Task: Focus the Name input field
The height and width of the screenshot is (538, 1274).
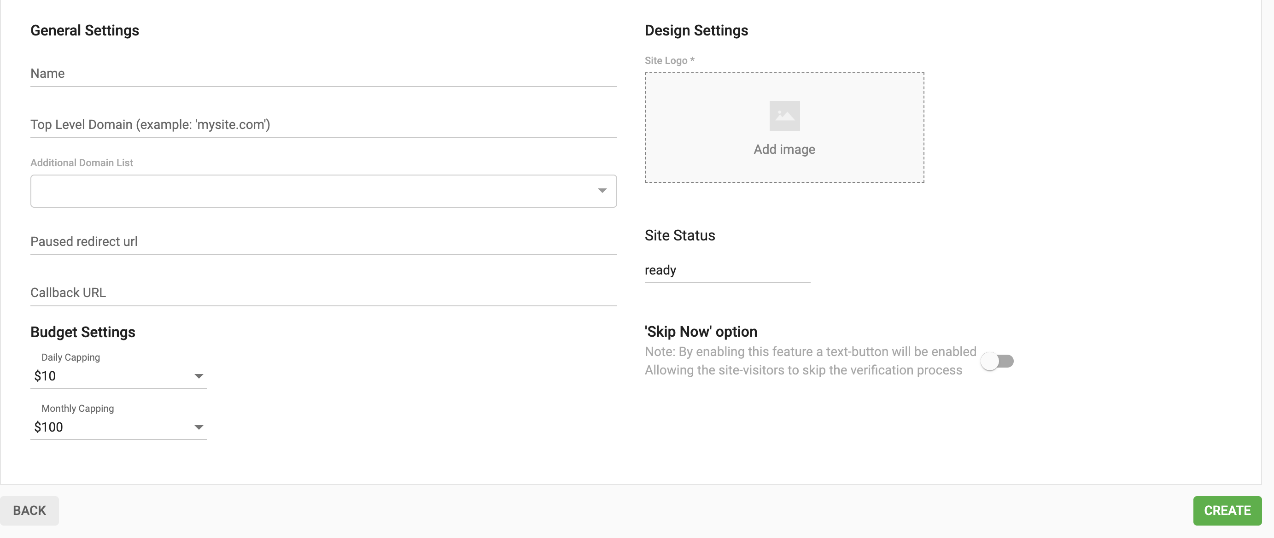Action: 323,74
